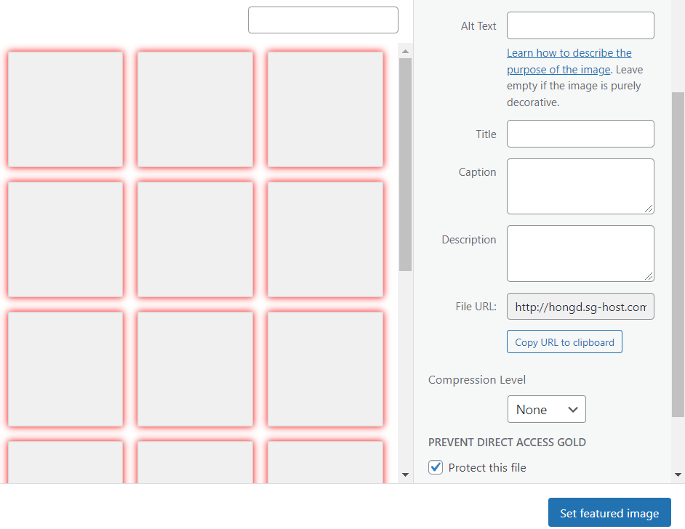685x529 pixels.
Task: Focus the Title input field
Action: 580,134
